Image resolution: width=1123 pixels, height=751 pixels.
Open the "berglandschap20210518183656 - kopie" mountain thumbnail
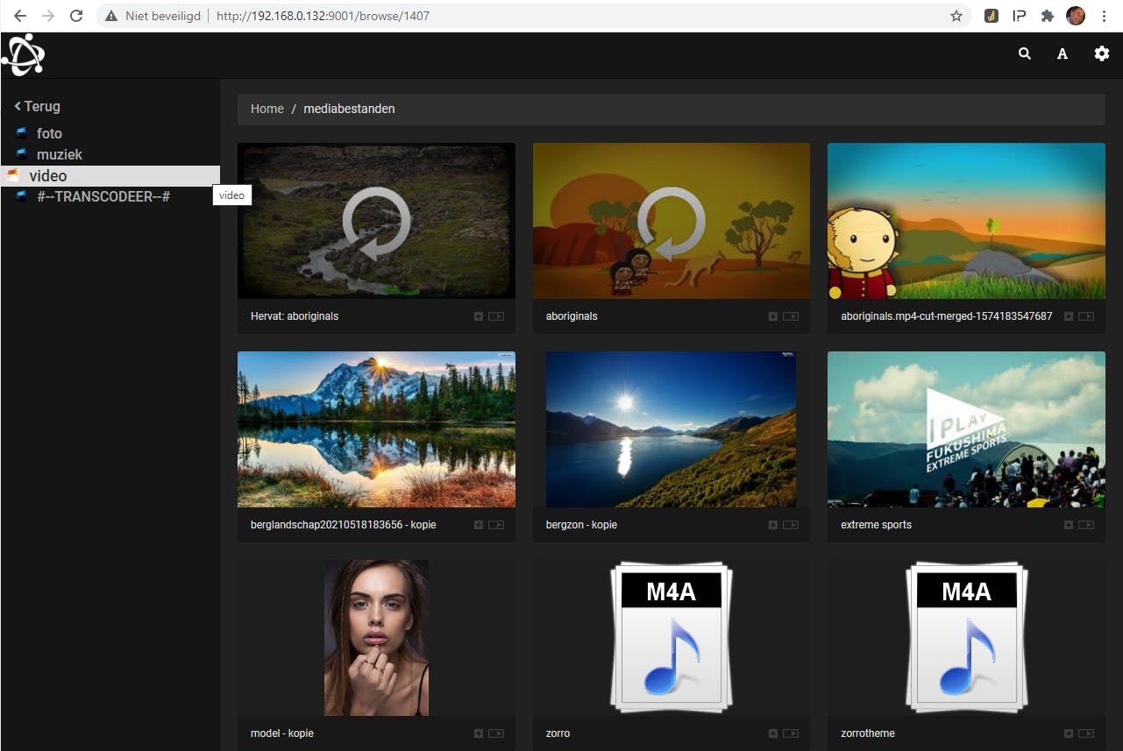click(x=376, y=429)
